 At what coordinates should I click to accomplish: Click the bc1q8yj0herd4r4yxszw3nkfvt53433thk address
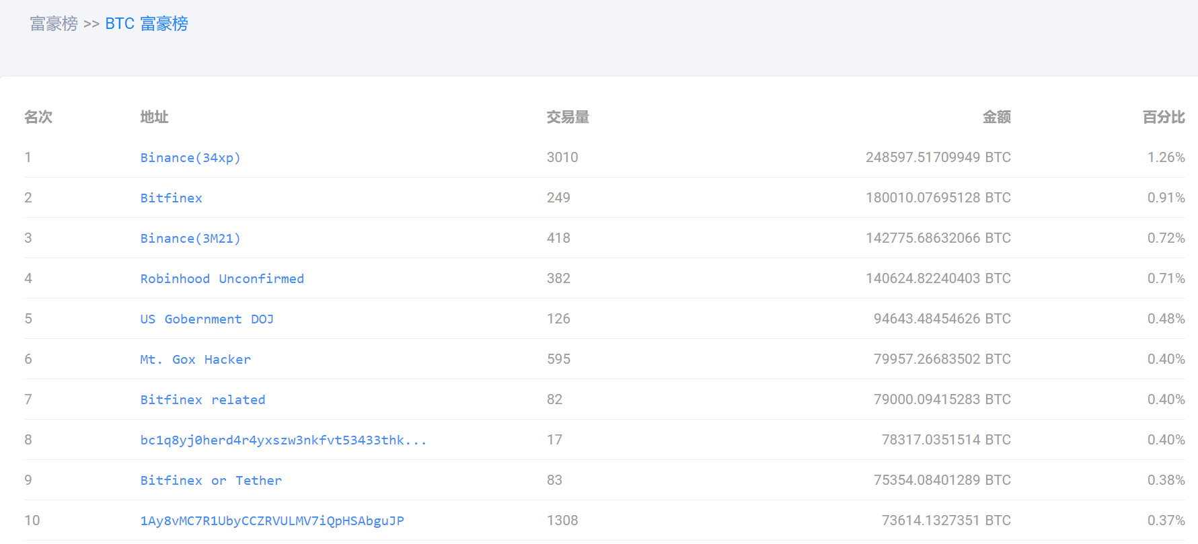283,440
